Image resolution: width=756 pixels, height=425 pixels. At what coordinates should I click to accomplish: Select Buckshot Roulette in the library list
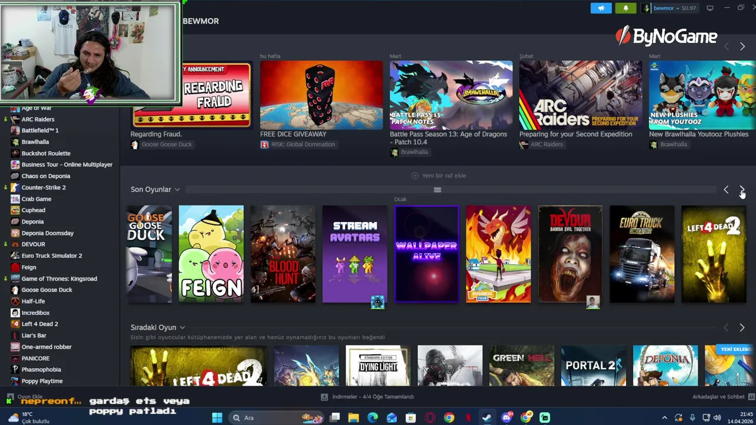[46, 153]
